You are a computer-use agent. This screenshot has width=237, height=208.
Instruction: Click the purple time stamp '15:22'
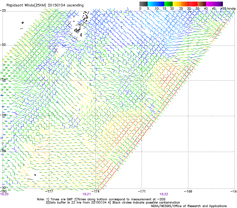tap(164, 194)
